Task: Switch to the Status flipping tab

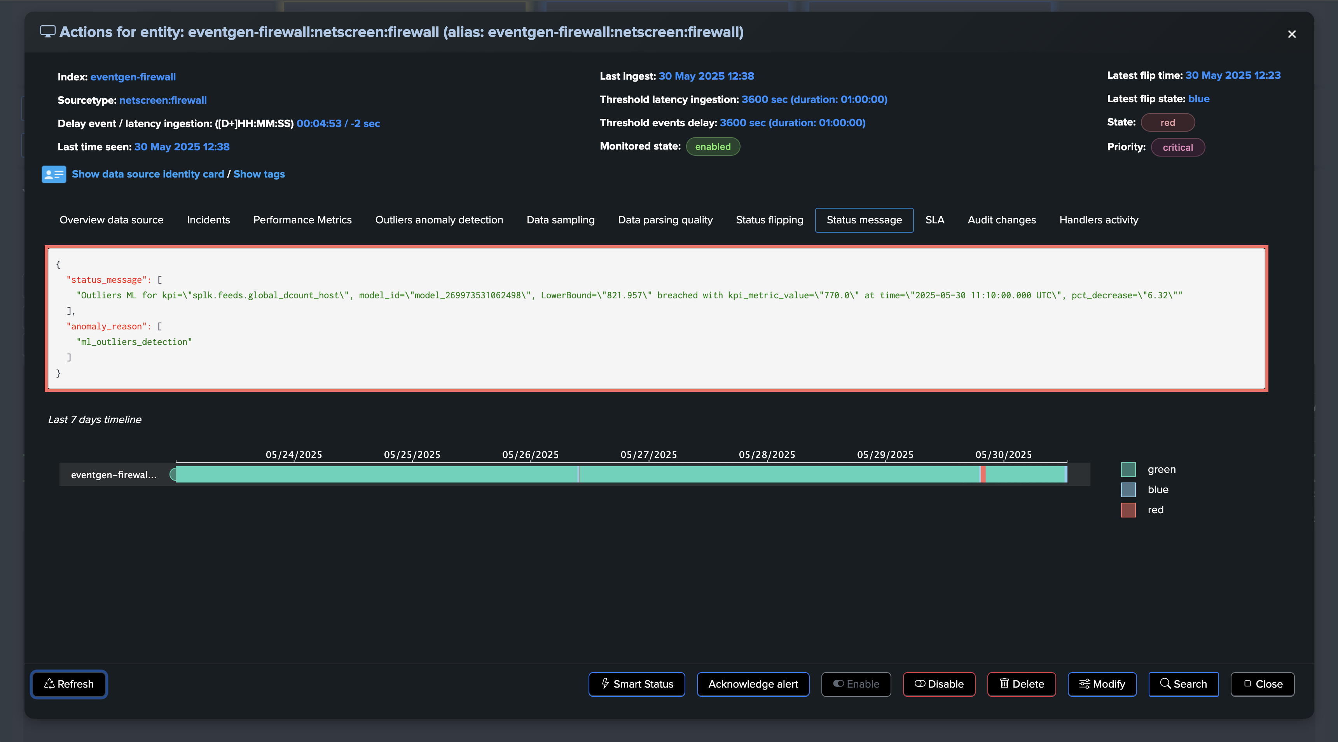Action: pyautogui.click(x=769, y=219)
